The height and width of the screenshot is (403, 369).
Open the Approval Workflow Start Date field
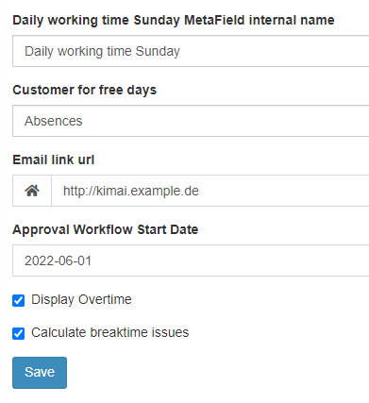pos(191,260)
